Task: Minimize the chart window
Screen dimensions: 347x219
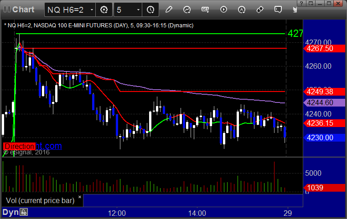Action: 320,3
